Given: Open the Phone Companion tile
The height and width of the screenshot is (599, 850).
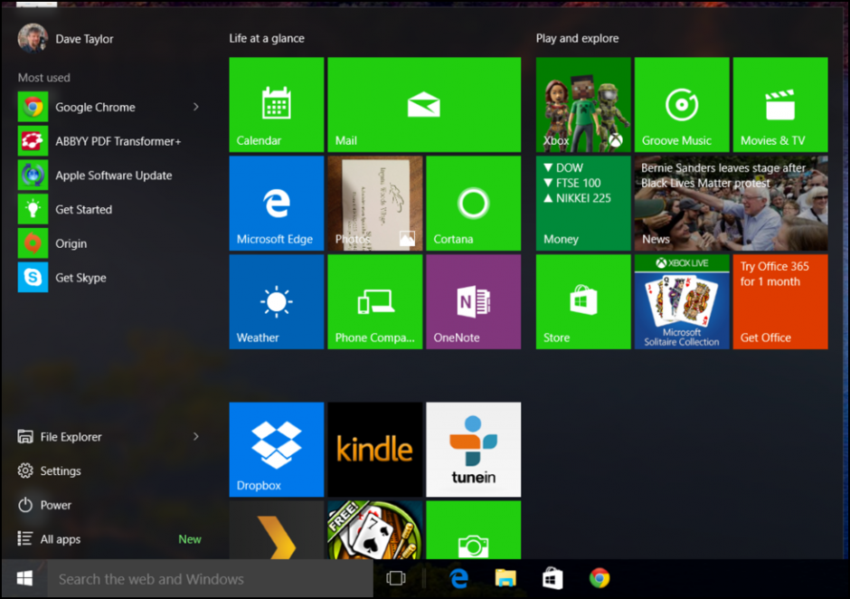Looking at the screenshot, I should tap(374, 301).
